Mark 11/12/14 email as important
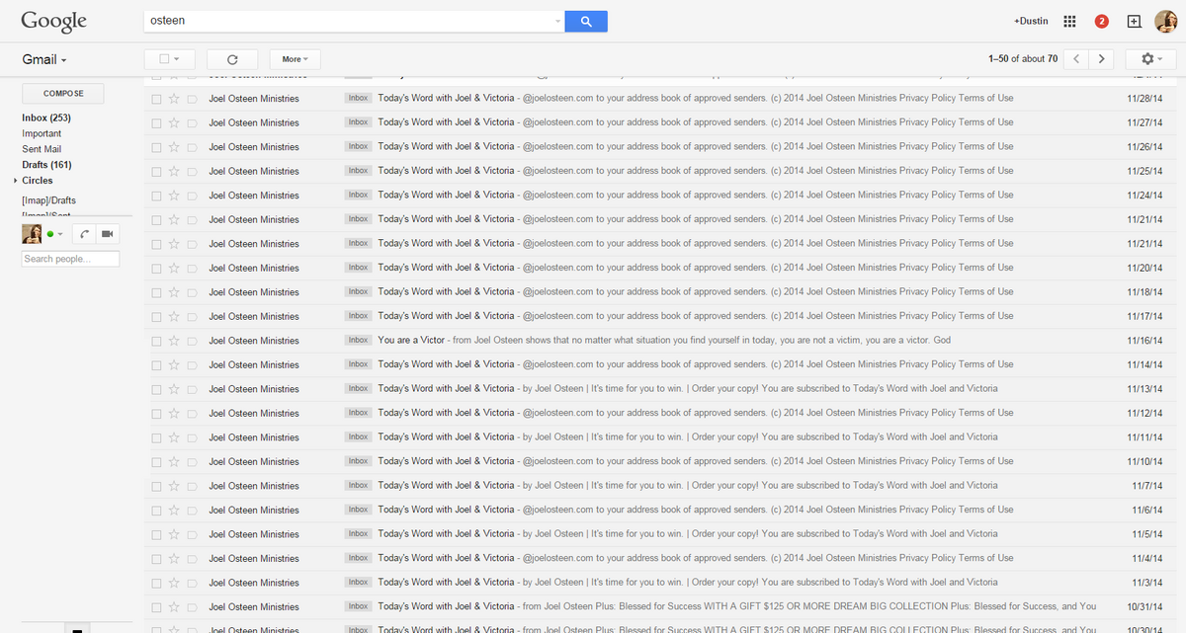The height and width of the screenshot is (633, 1186). (x=192, y=414)
